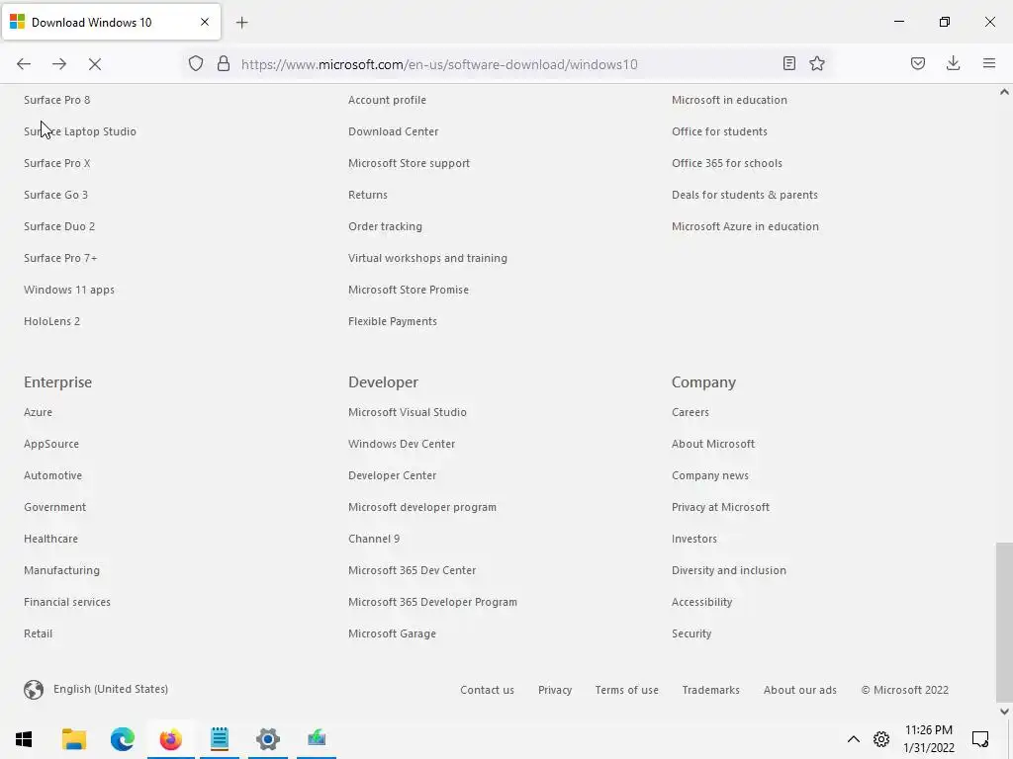The width and height of the screenshot is (1013, 759).
Task: Close the Download Windows 10 tab
Action: [205, 22]
